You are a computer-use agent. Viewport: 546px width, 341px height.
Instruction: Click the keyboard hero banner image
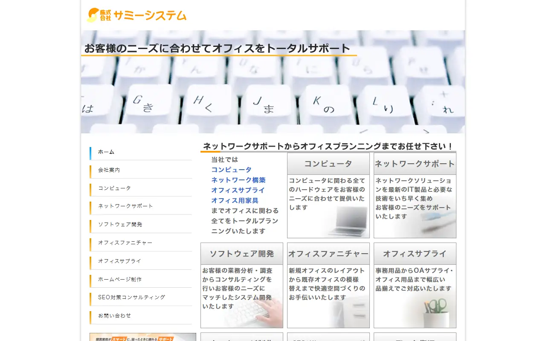[273, 82]
